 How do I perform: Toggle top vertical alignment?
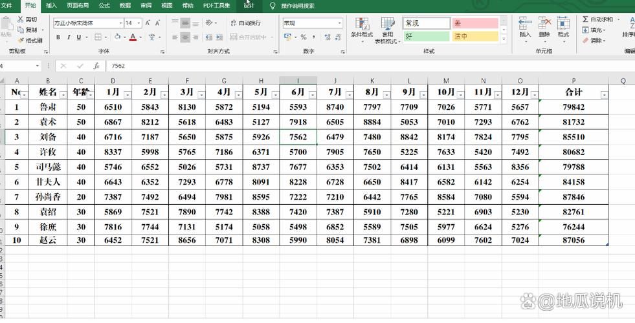[x=175, y=23]
